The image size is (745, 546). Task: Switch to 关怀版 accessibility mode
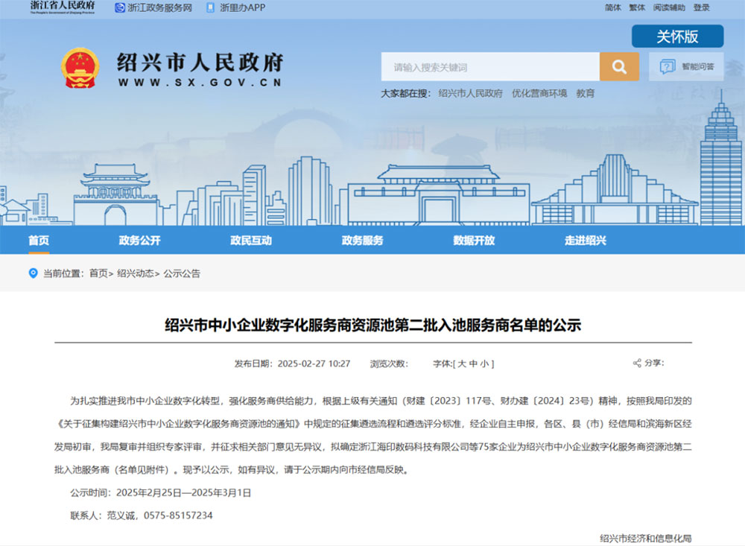click(677, 36)
